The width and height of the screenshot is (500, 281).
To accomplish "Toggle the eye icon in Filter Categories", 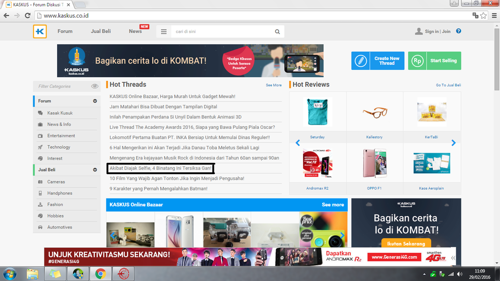I will click(x=95, y=86).
